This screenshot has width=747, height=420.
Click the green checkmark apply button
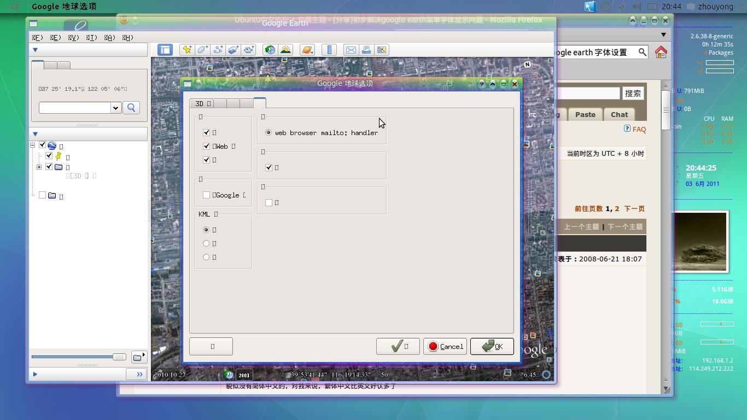tap(398, 346)
